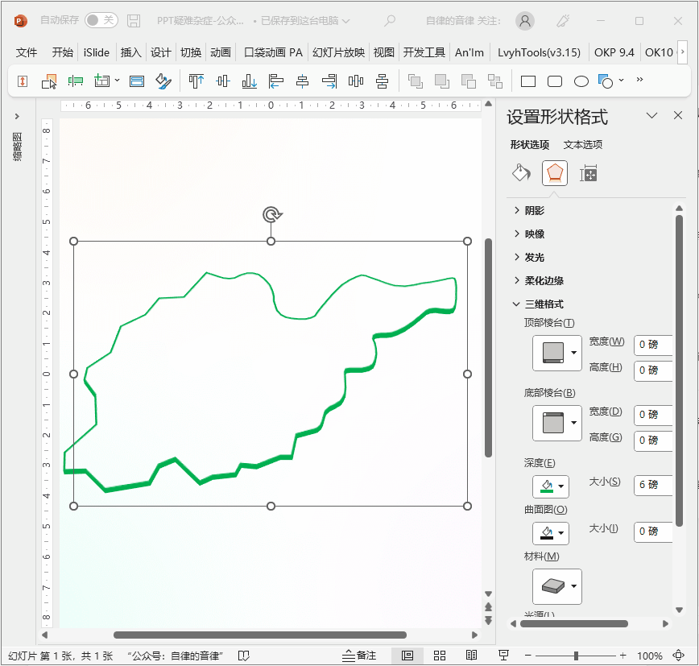
Task: Switch to LvyhTools(v3.15) tab
Action: (539, 52)
